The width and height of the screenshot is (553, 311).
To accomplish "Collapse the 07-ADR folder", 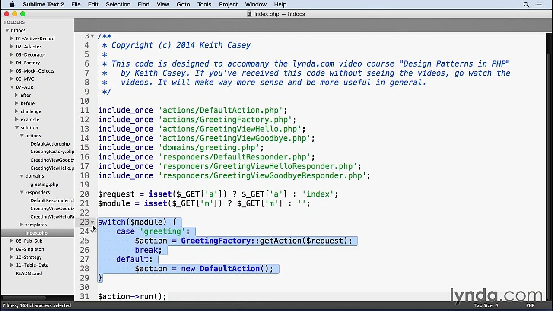I will (12, 87).
